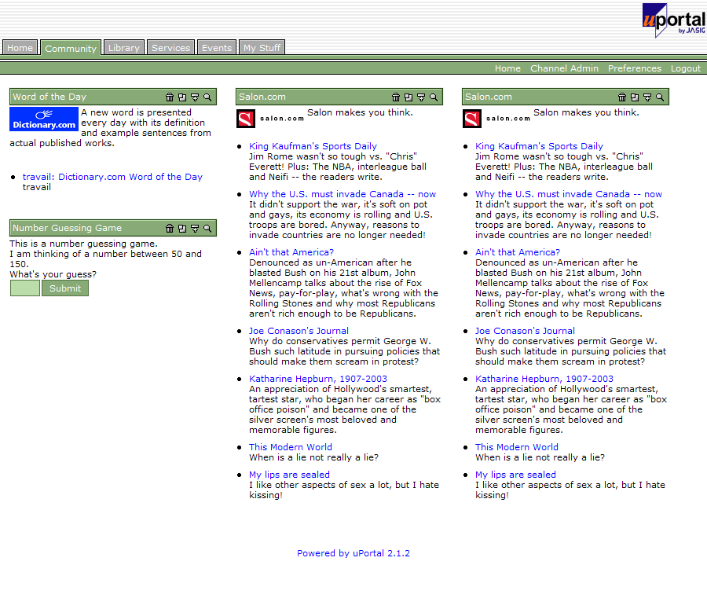Click the middle-column Salon.com channel title
This screenshot has width=707, height=609.
[262, 97]
